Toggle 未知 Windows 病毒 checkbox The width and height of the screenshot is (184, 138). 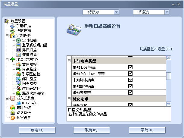coord(130,74)
